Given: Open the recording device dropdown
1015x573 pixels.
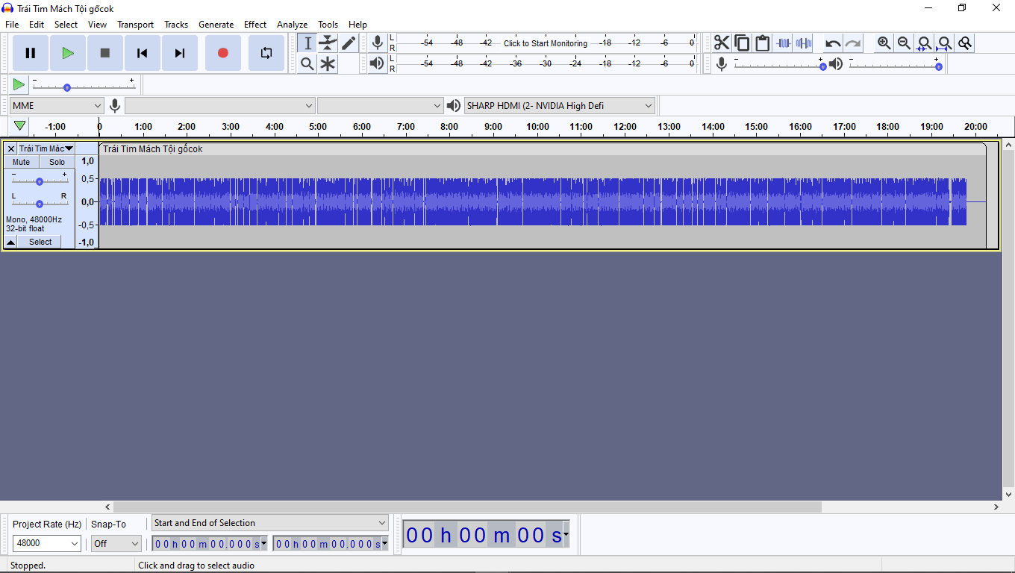Looking at the screenshot, I should tap(220, 105).
